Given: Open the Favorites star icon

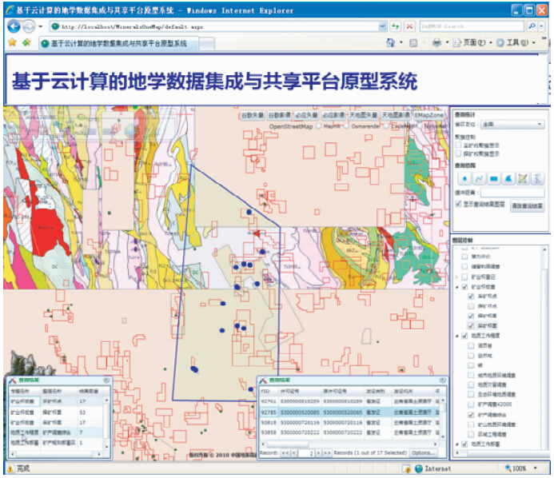Looking at the screenshot, I should 13,43.
